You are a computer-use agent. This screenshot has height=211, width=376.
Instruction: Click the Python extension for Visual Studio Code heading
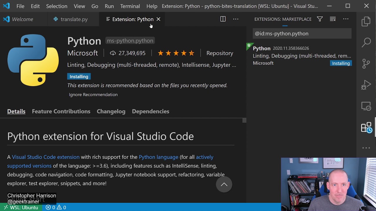(100, 136)
